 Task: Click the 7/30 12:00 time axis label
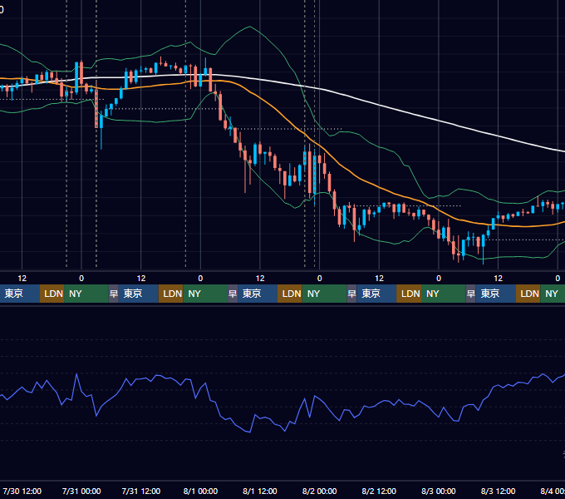22,491
